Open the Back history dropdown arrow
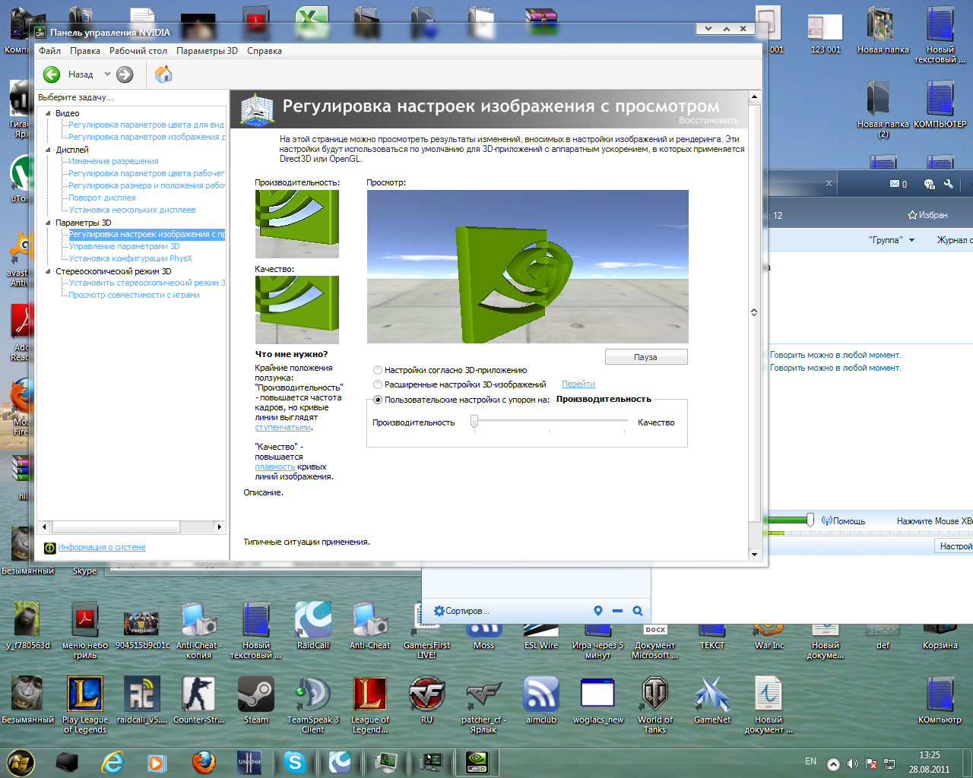Screen dimensions: 973x778 click(x=107, y=74)
